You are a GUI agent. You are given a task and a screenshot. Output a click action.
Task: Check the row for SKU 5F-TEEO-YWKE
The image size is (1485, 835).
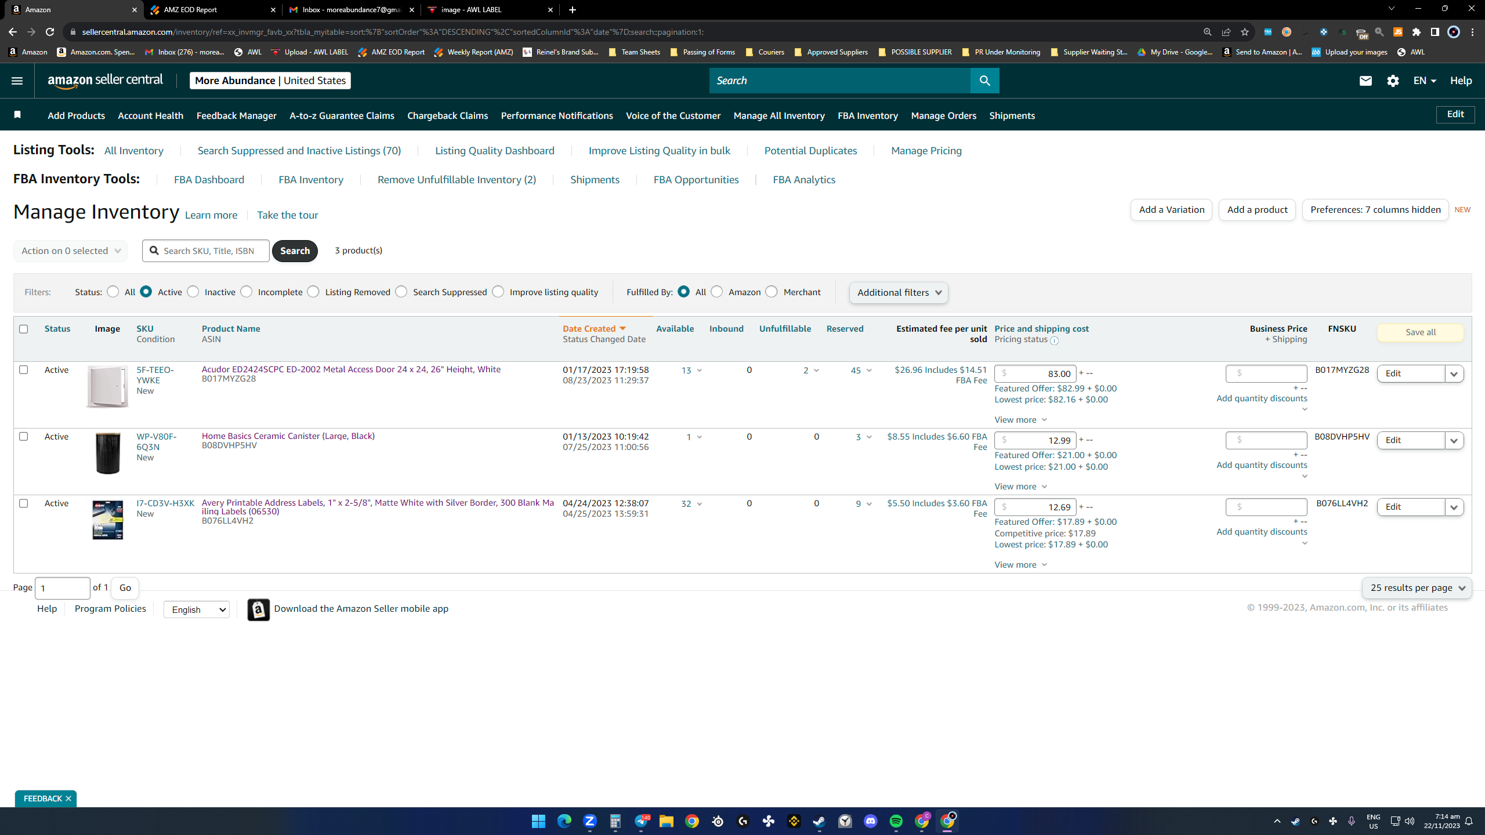(24, 369)
